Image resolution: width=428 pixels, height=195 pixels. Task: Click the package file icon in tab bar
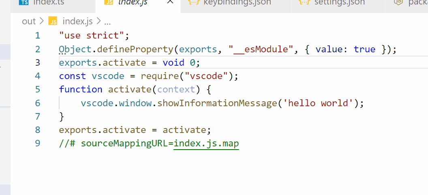coord(398,2)
